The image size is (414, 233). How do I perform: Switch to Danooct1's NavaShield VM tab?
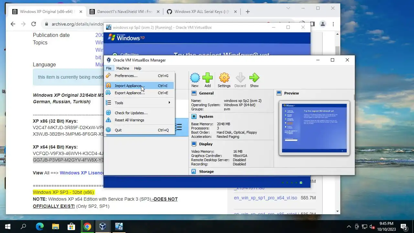124,12
